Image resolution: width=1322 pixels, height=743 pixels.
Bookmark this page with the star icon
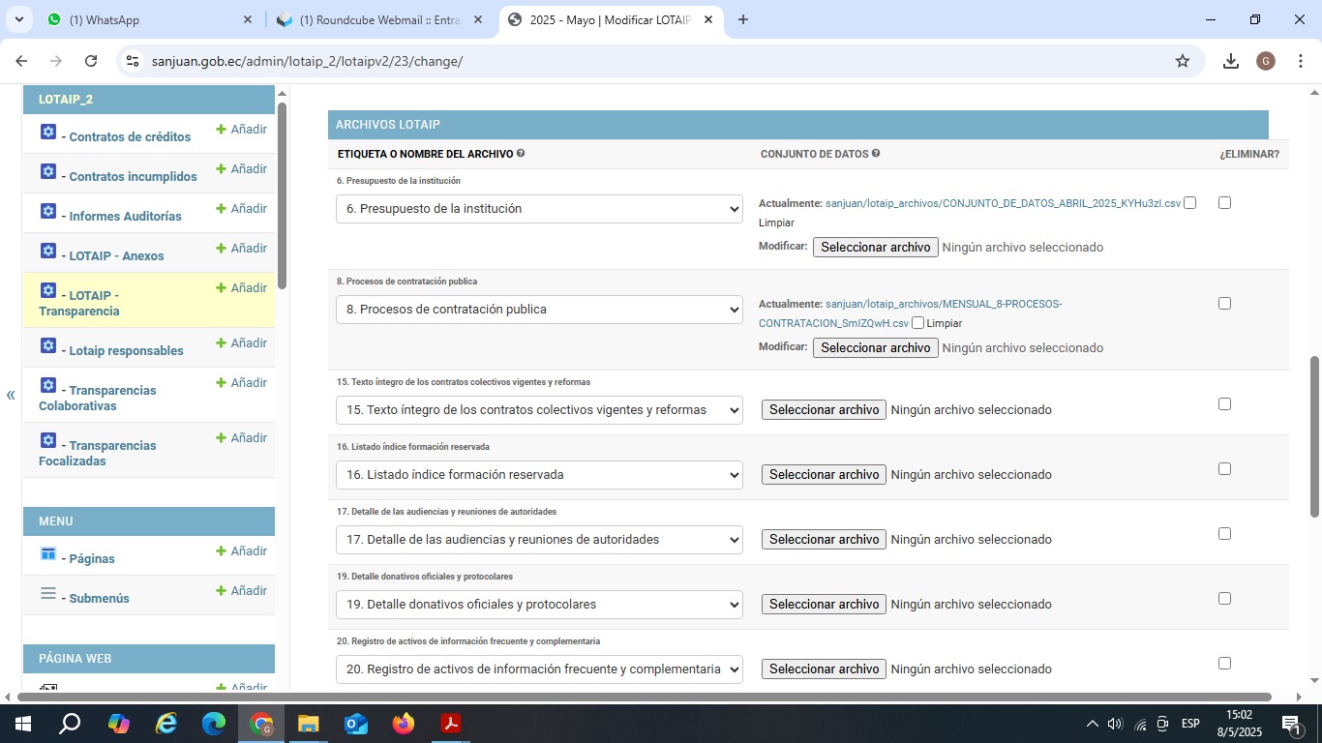point(1182,61)
